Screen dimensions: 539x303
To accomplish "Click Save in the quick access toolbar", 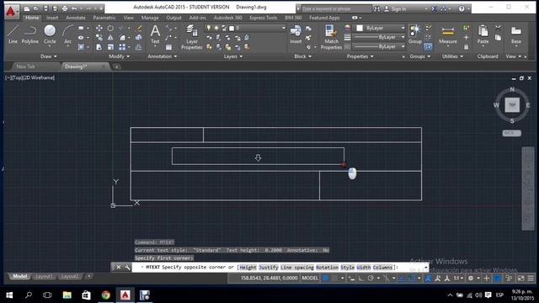I will (45, 8).
